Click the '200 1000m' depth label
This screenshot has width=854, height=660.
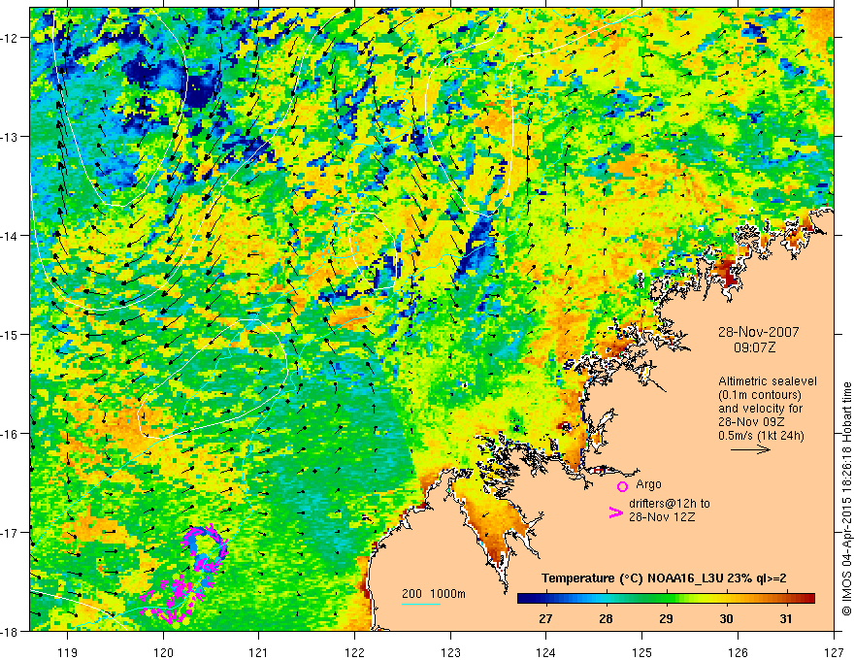(x=434, y=594)
